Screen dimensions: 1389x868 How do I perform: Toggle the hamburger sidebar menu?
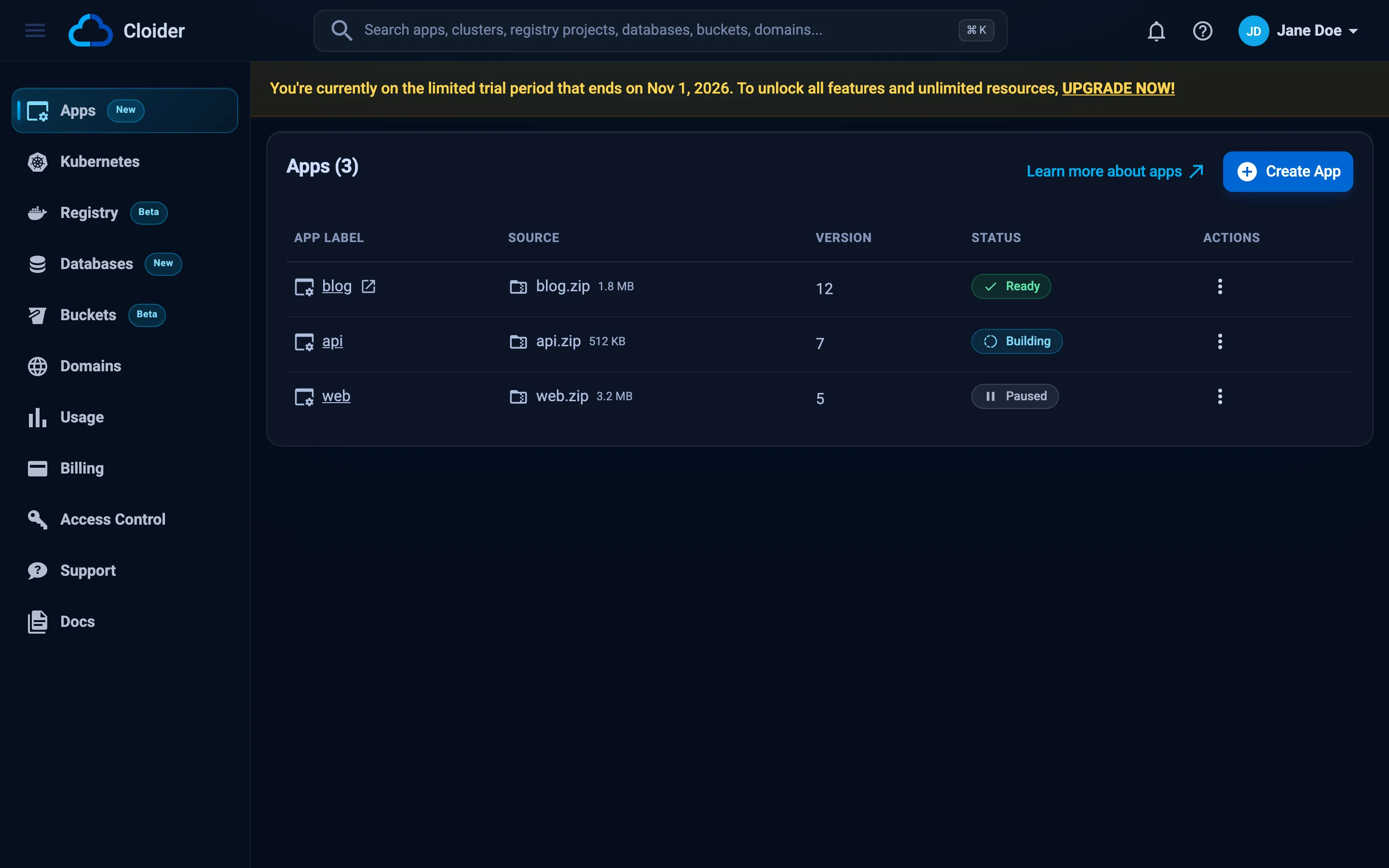[35, 30]
